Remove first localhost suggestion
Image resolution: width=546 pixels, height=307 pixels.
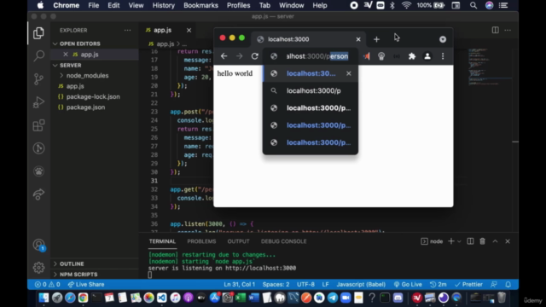[x=349, y=73]
